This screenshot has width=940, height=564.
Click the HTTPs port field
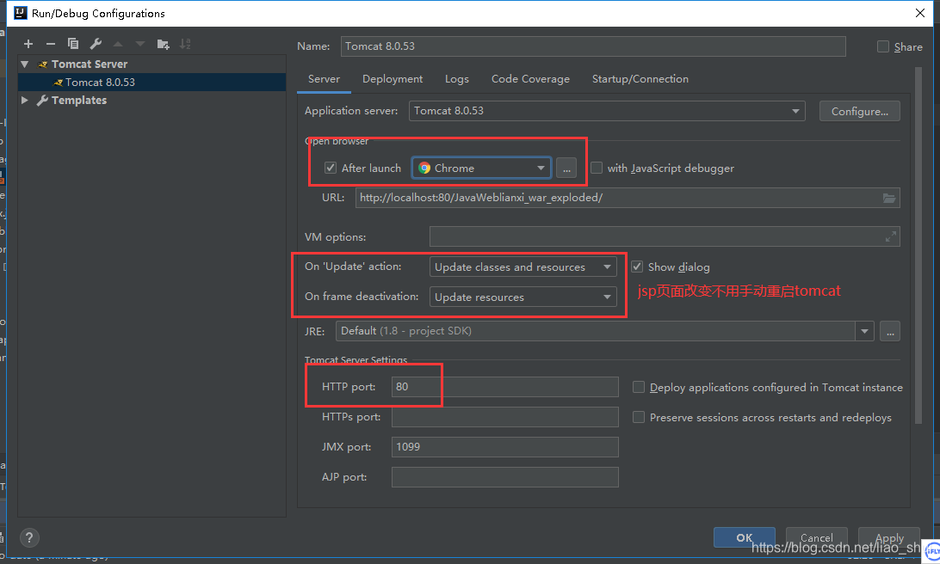504,417
